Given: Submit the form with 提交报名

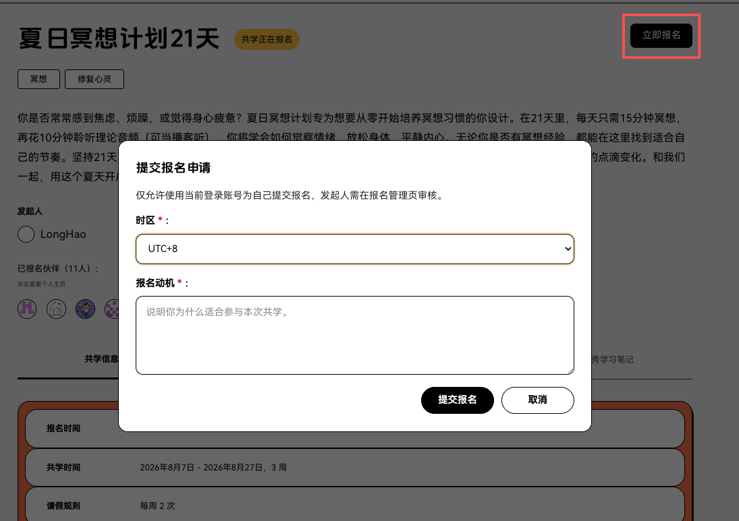Looking at the screenshot, I should pos(457,400).
